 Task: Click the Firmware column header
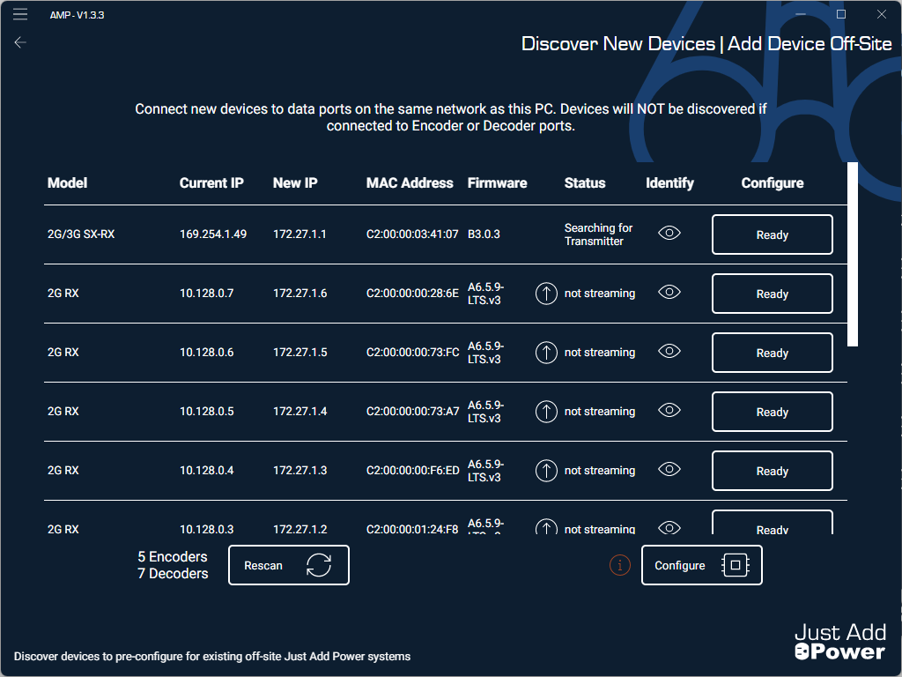pos(497,183)
